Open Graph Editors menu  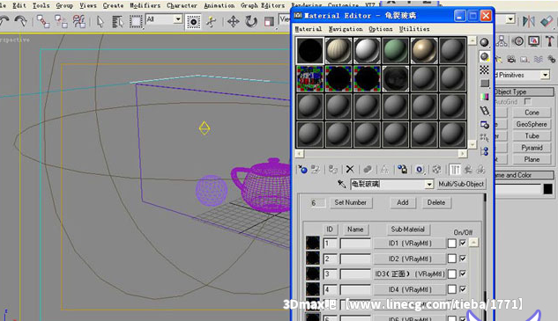263,5
